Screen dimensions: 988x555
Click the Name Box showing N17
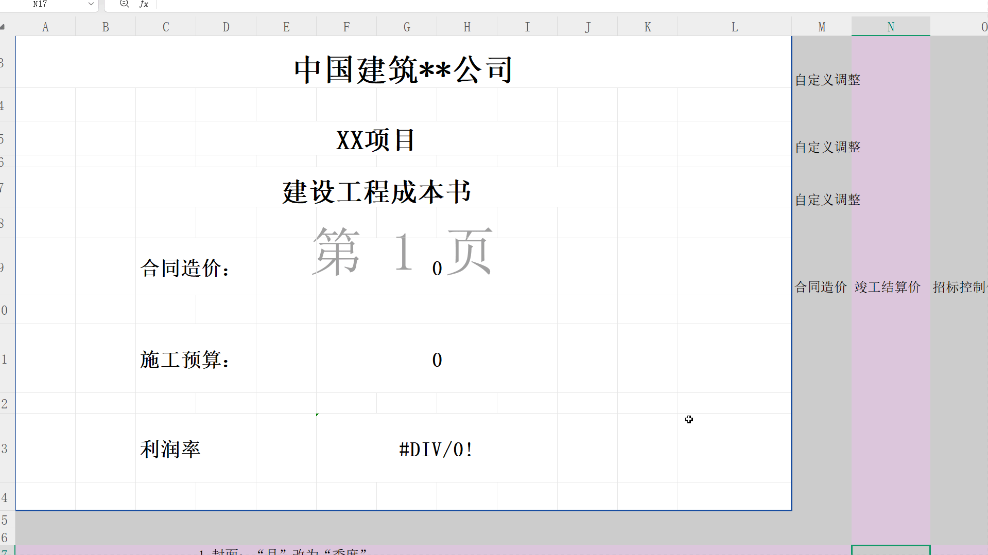click(x=40, y=4)
